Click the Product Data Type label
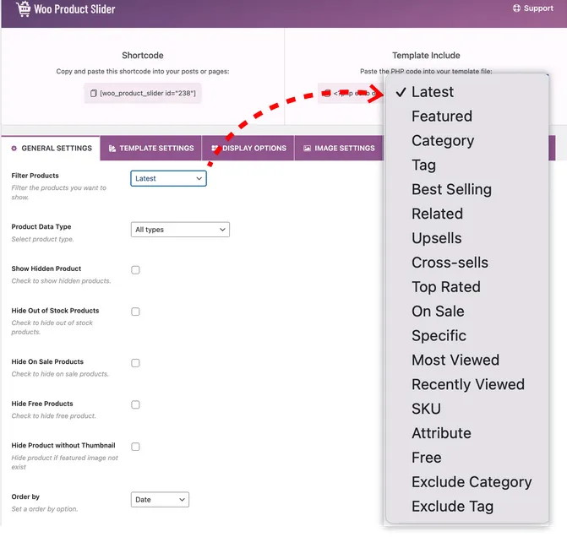The image size is (567, 537). pos(41,226)
